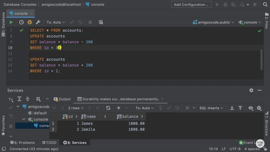Toggle in-editor results table icon

click(x=101, y=22)
